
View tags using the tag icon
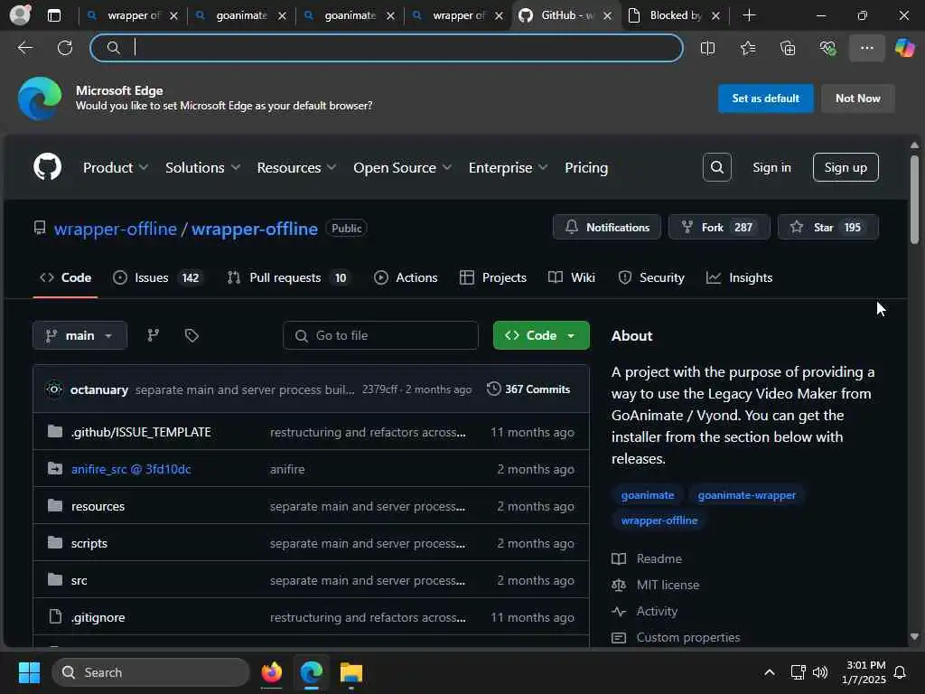192,335
